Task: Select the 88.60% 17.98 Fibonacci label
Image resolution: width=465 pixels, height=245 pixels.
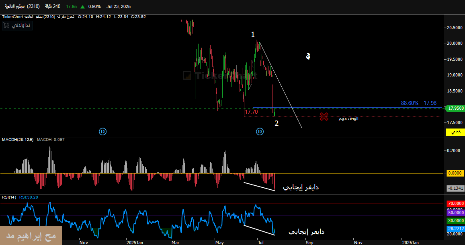Action: (418, 103)
